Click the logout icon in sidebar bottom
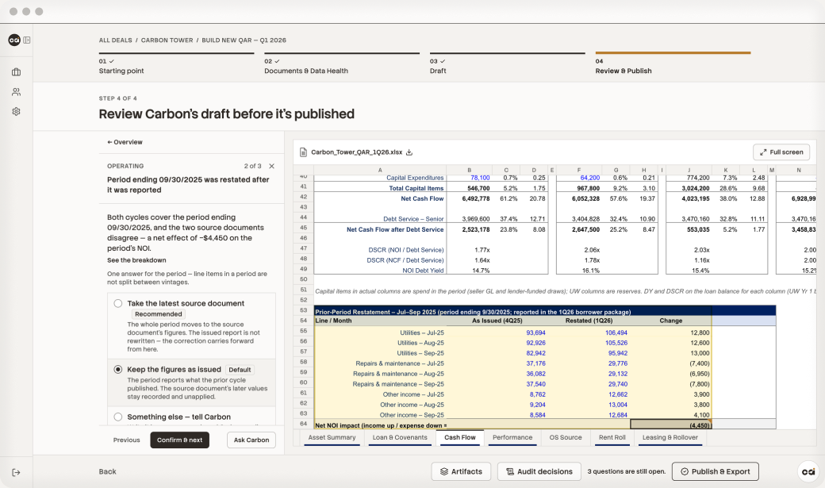The image size is (825, 488). tap(17, 473)
